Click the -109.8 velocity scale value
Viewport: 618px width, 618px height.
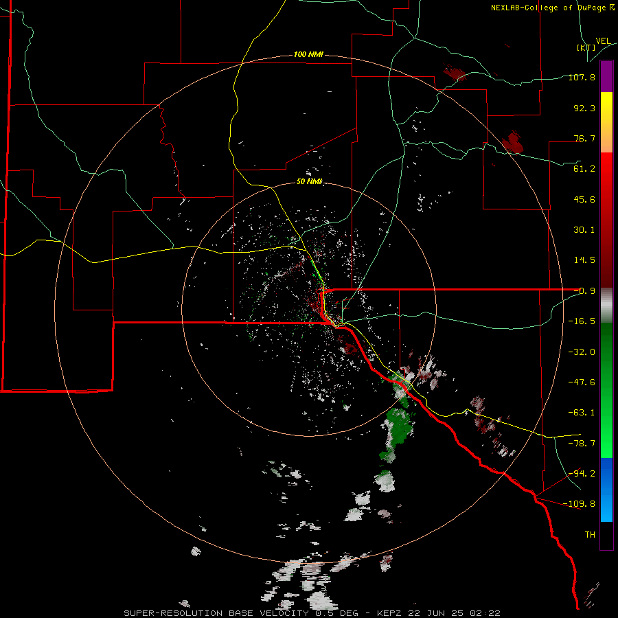[580, 504]
